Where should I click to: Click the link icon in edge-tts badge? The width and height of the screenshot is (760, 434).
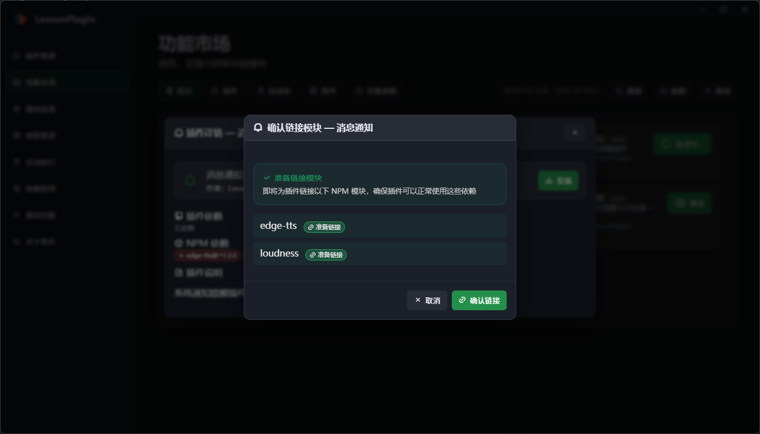310,227
